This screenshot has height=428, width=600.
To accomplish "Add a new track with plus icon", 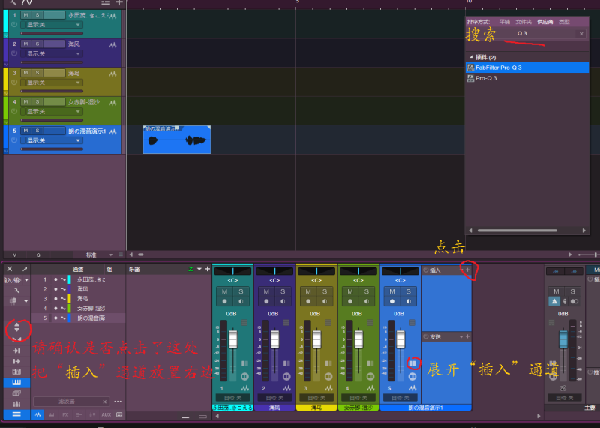I will tap(118, 2).
